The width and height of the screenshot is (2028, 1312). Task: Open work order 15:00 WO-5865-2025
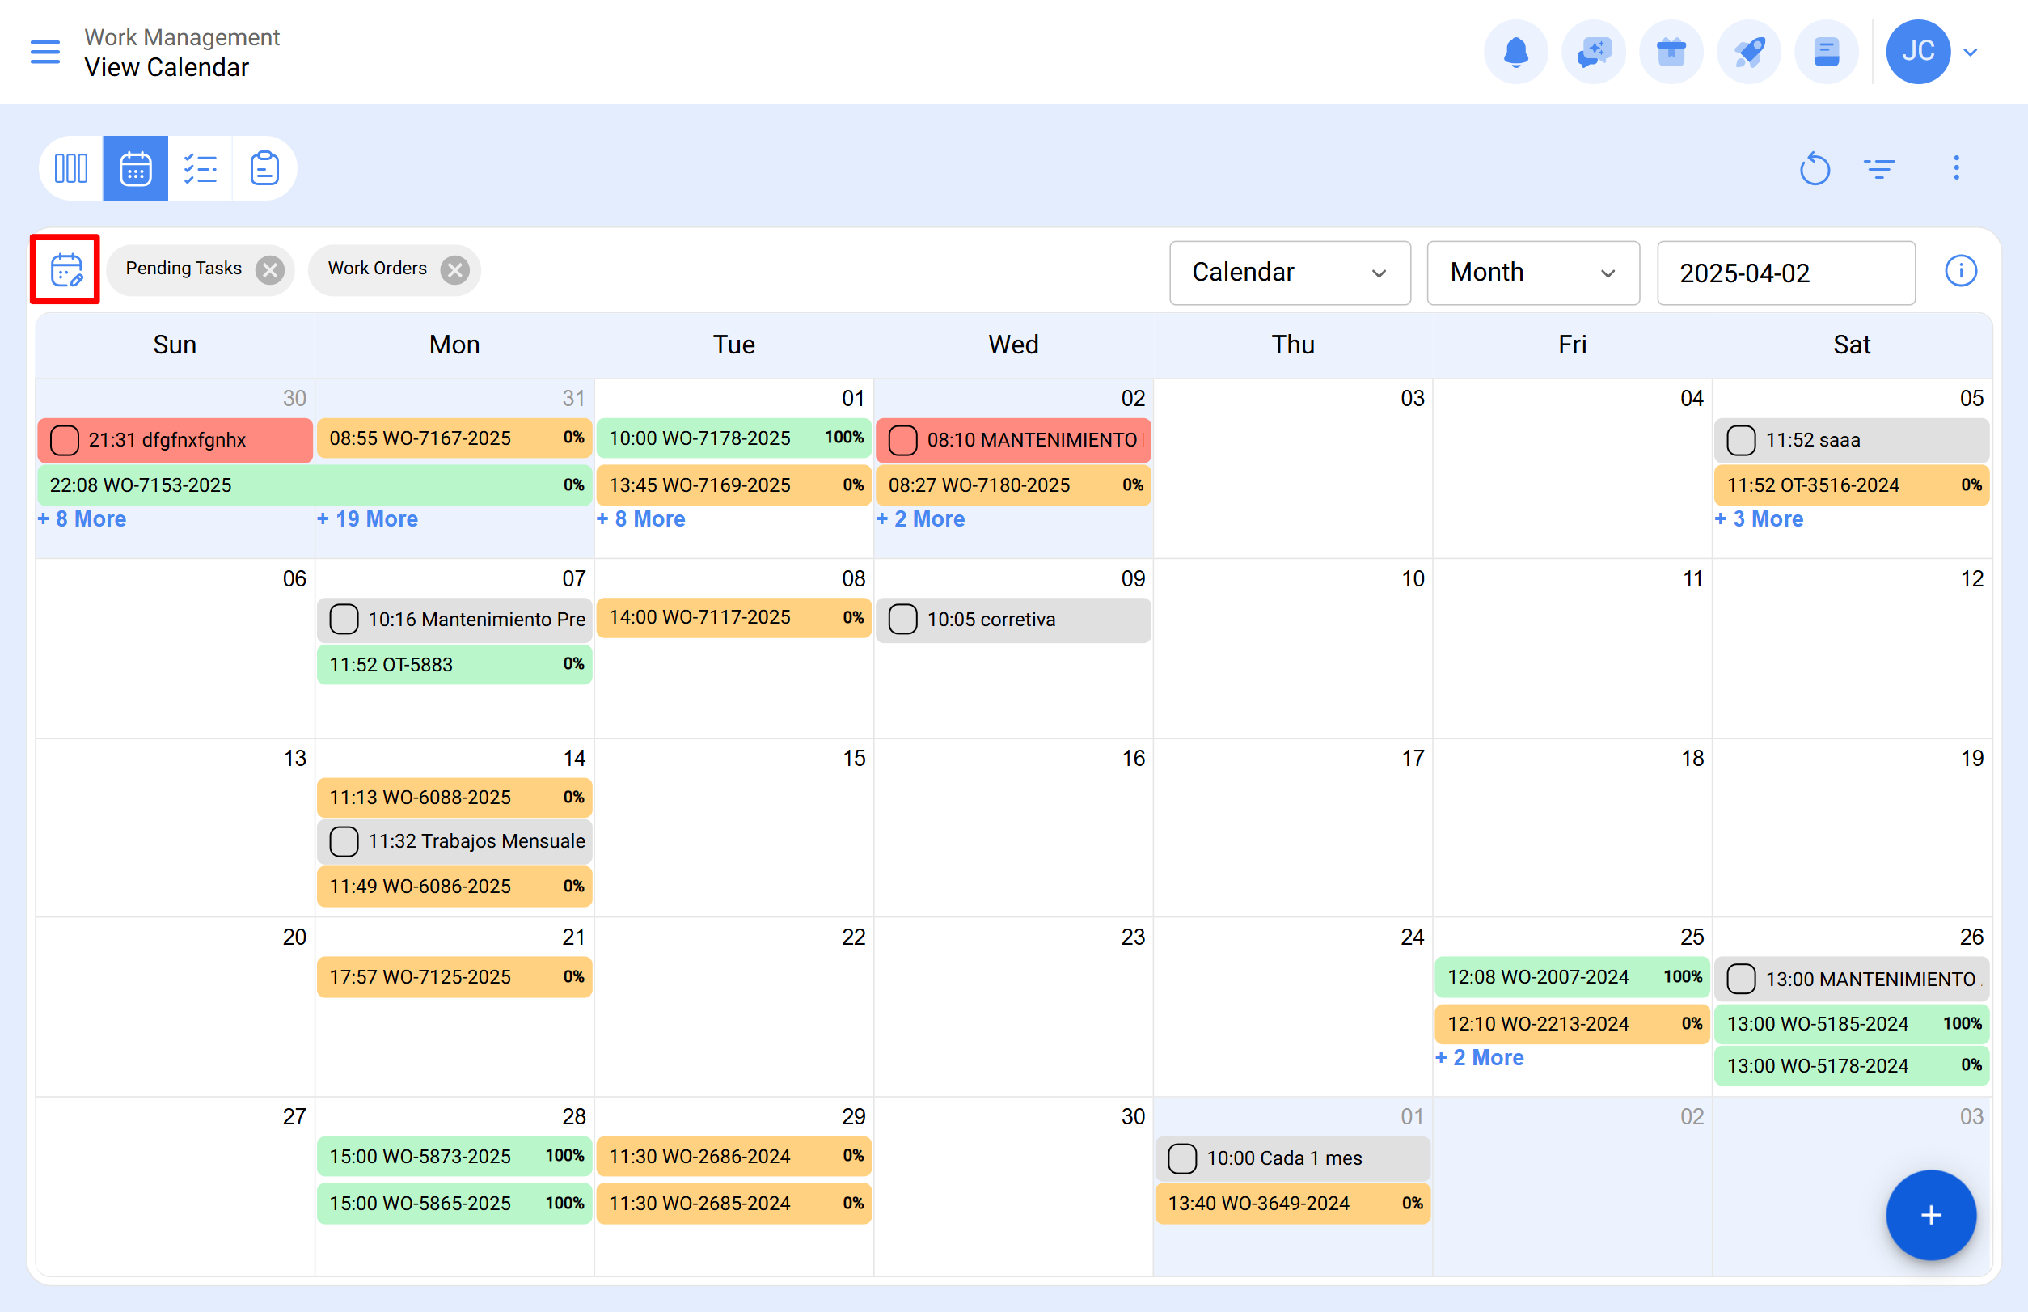point(454,1203)
